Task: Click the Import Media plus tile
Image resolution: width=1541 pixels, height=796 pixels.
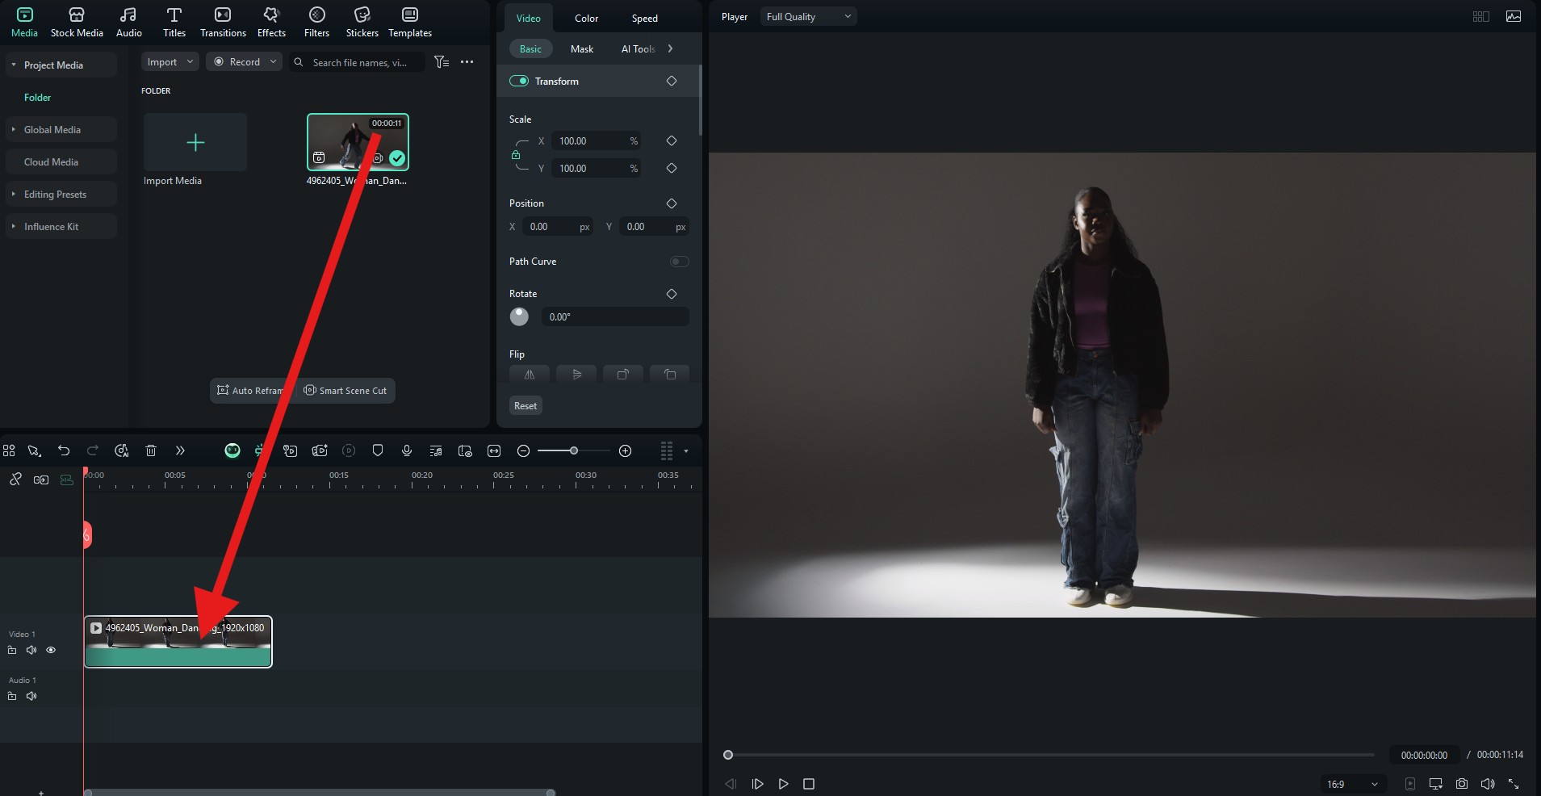Action: coord(195,142)
